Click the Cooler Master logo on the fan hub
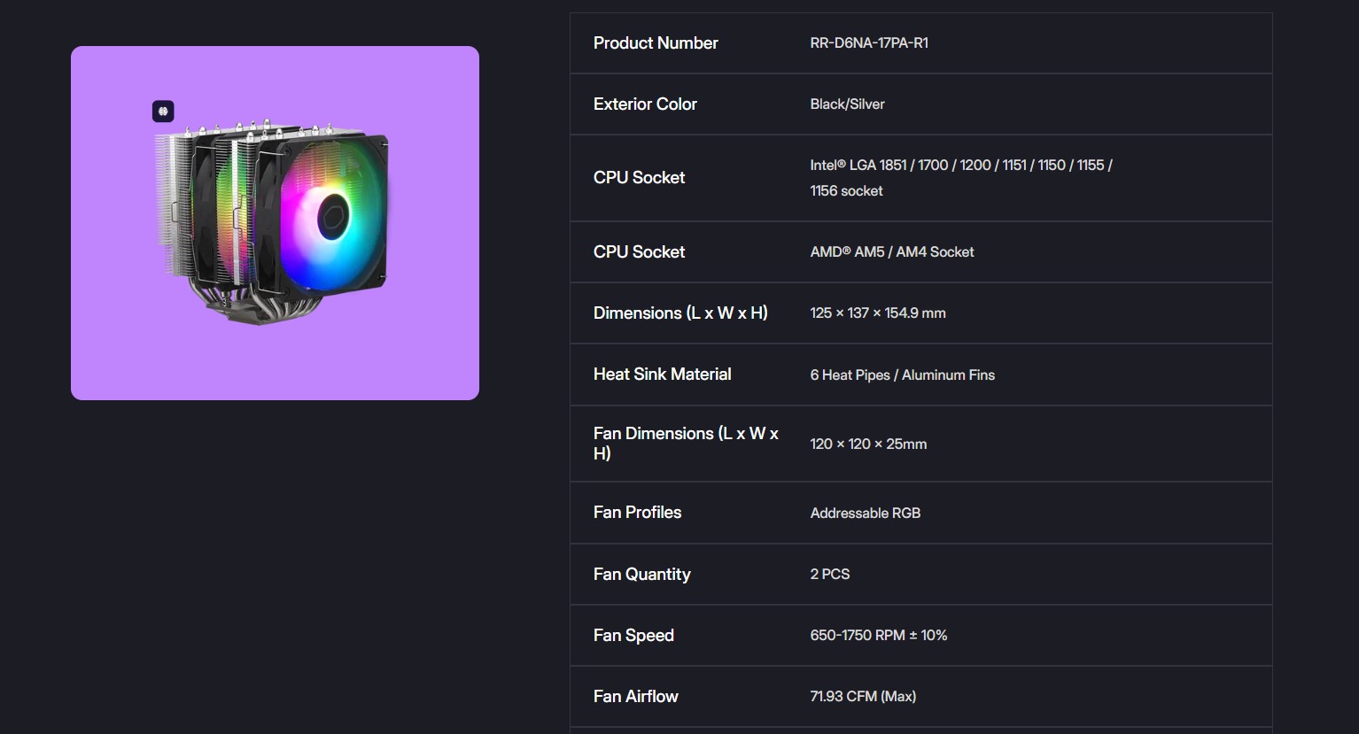Screen dimensions: 1359x734 (x=333, y=213)
